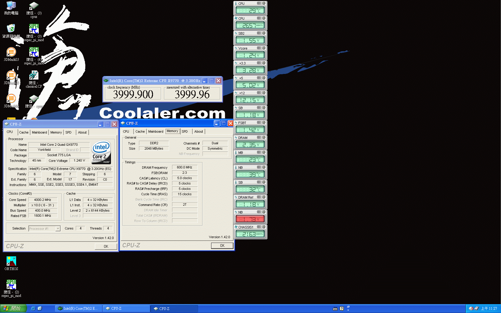The width and height of the screenshot is (501, 313).
Task: Expand the Processor #1 selection dropdown
Action: 58,229
